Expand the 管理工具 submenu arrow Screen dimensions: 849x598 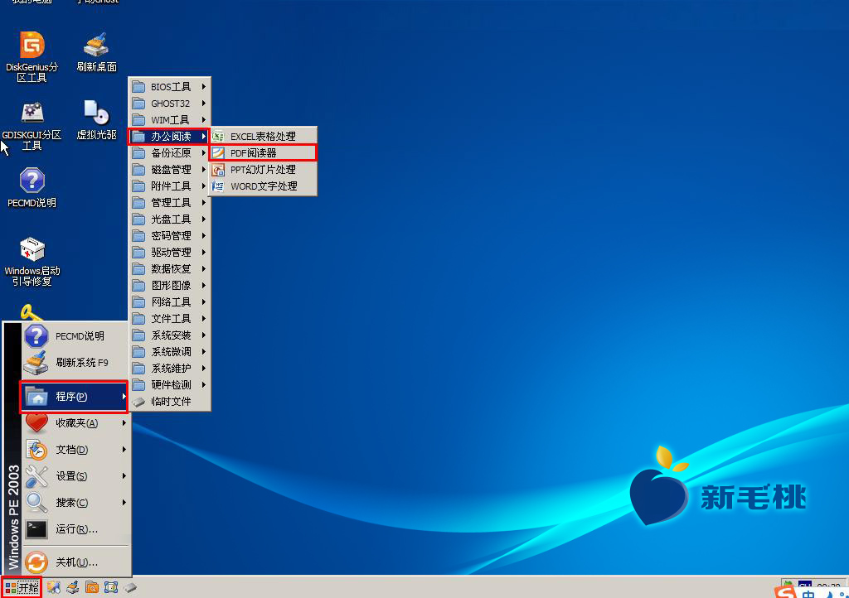coord(204,203)
